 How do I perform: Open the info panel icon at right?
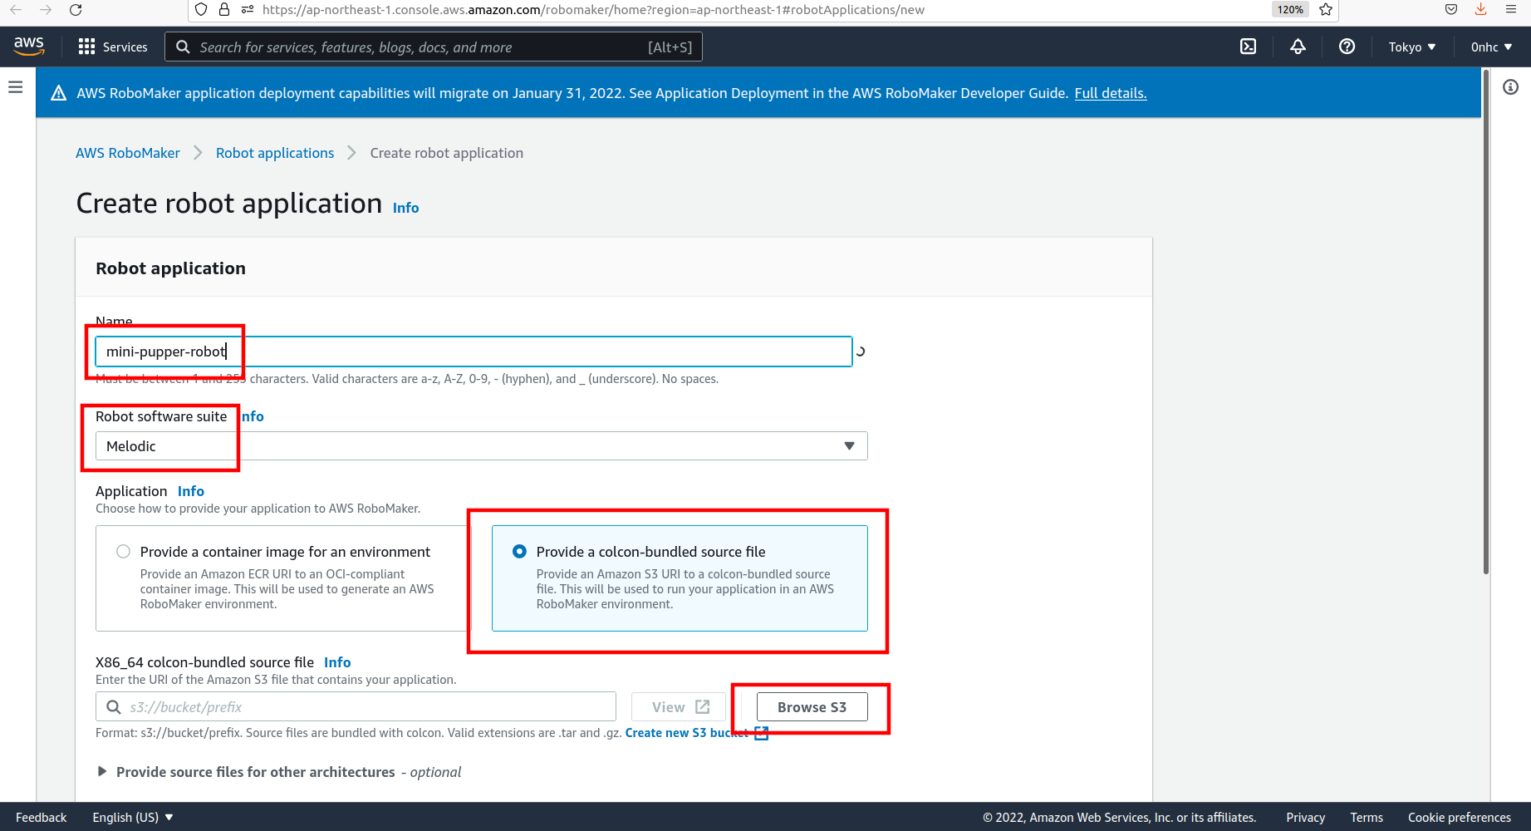click(x=1510, y=86)
